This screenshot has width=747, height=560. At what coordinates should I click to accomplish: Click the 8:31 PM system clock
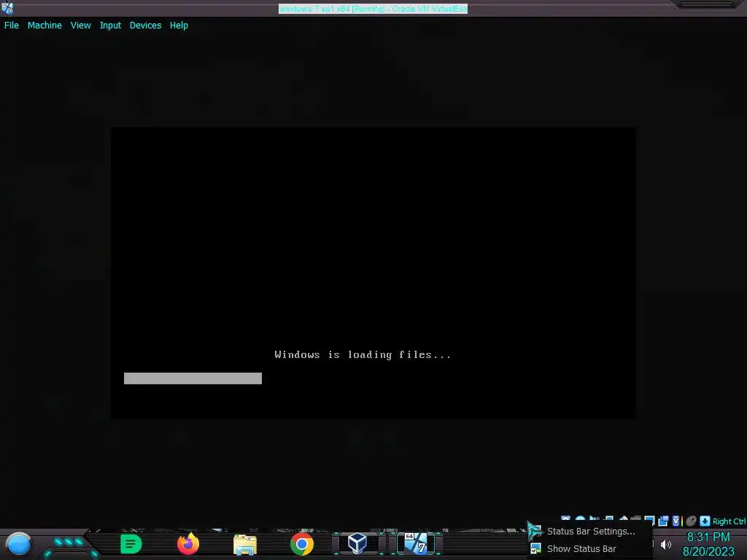[x=708, y=537]
